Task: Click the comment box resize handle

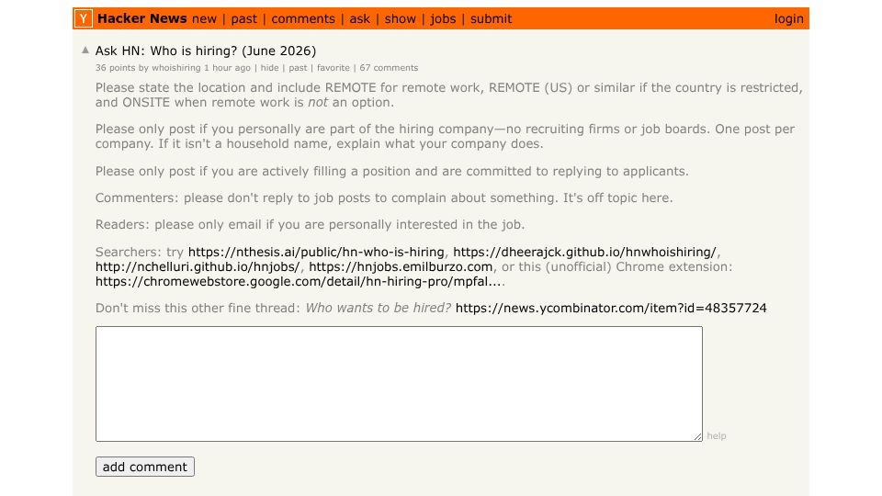Action: 697,436
